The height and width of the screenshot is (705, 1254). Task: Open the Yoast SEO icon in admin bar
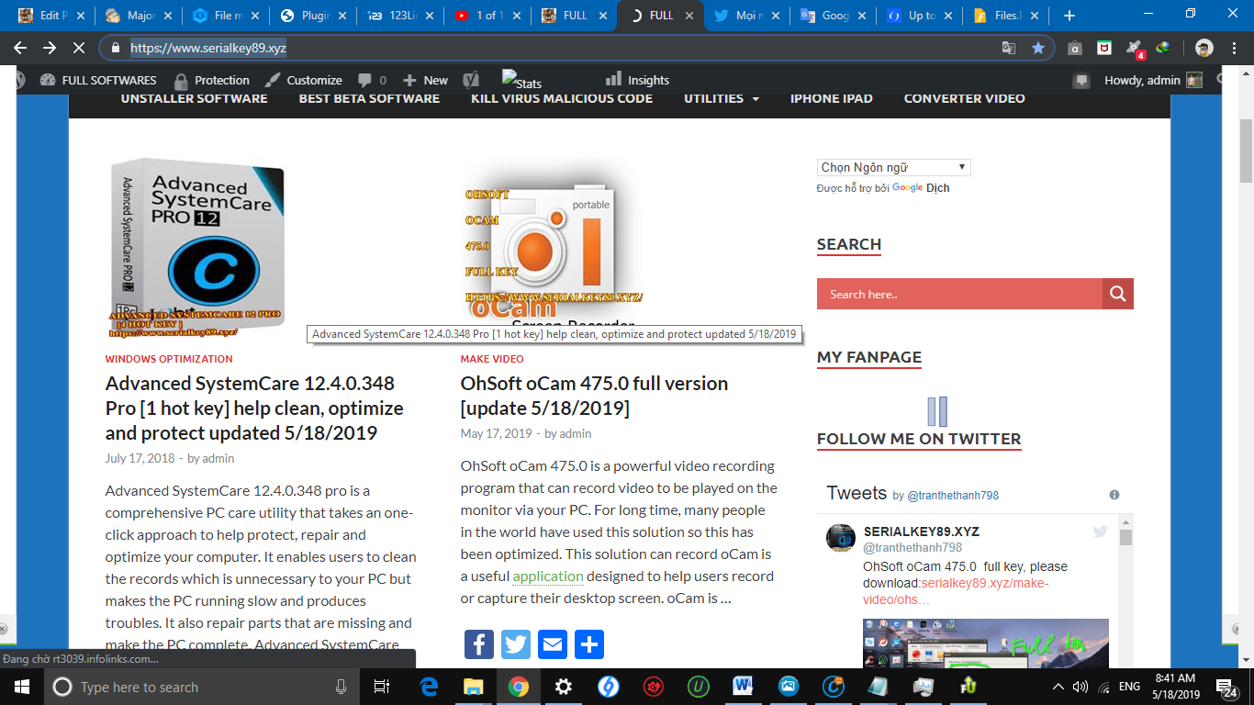(x=471, y=80)
